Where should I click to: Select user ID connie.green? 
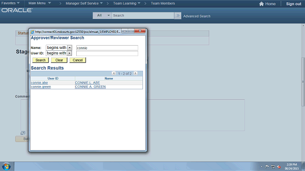click(41, 87)
